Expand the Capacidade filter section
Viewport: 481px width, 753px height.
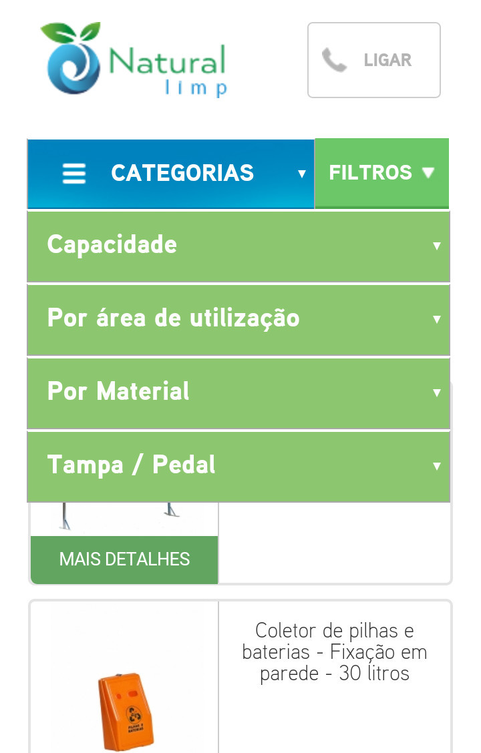112,245
